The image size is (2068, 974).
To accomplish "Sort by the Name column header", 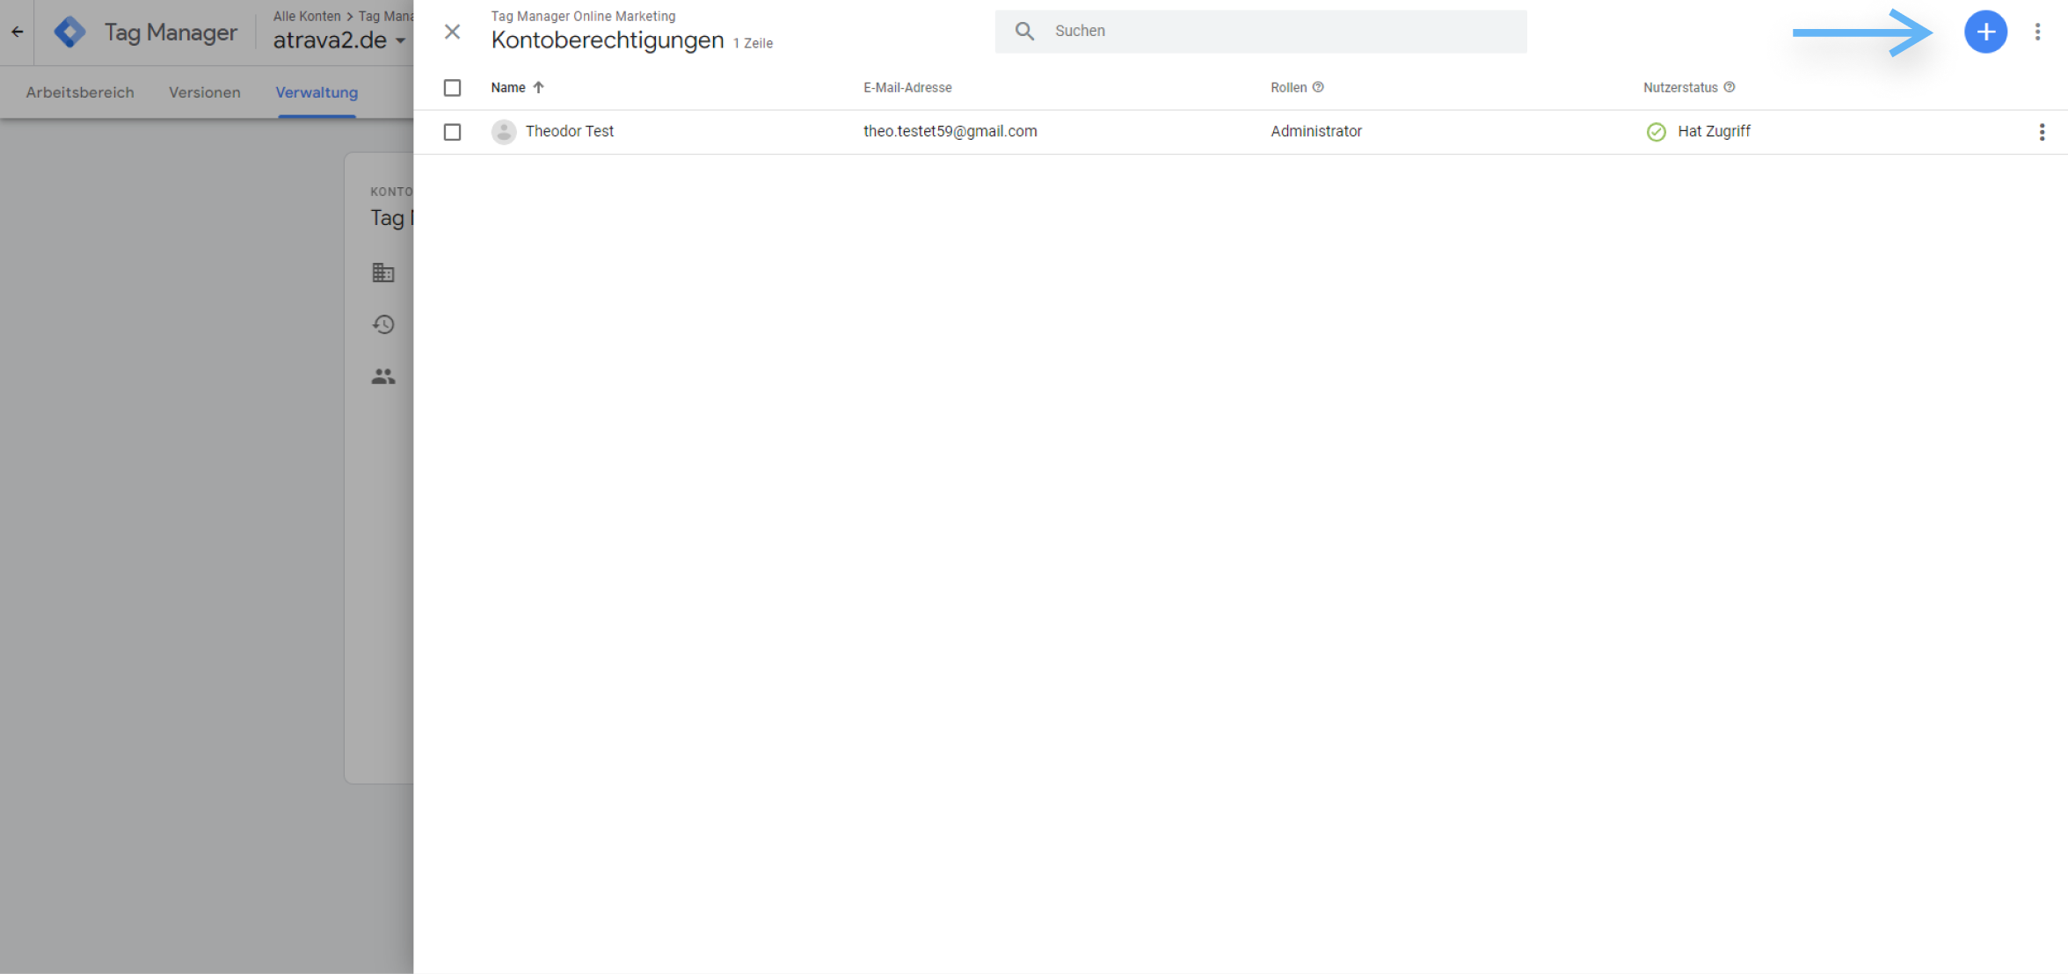I will tap(508, 88).
